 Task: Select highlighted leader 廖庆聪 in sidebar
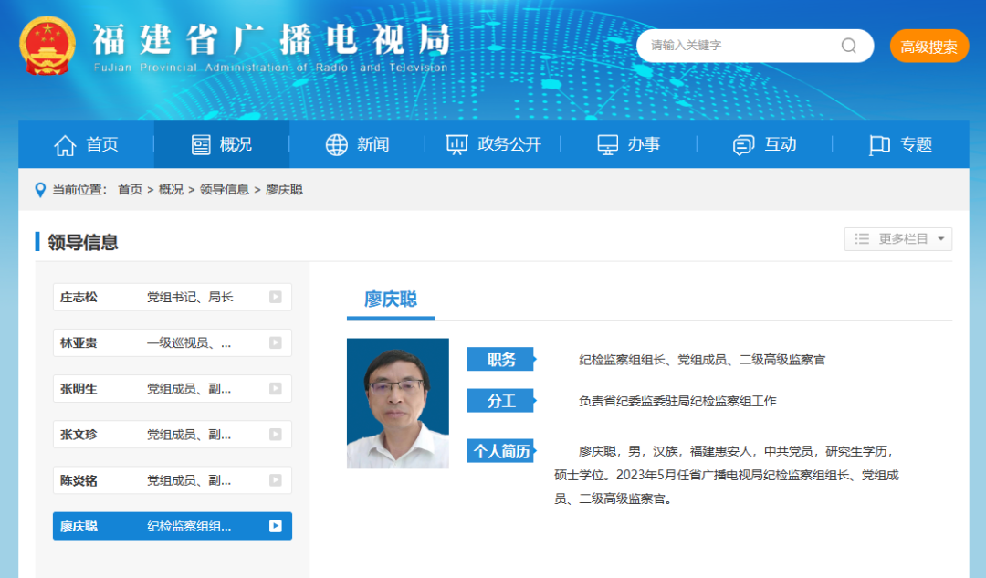(x=173, y=526)
